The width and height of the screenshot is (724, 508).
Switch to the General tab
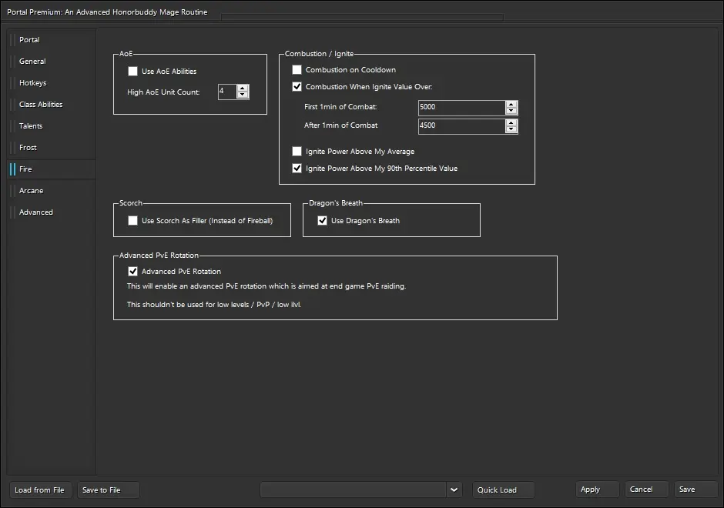[x=52, y=62]
